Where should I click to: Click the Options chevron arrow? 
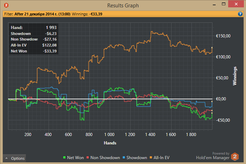coord(6,158)
